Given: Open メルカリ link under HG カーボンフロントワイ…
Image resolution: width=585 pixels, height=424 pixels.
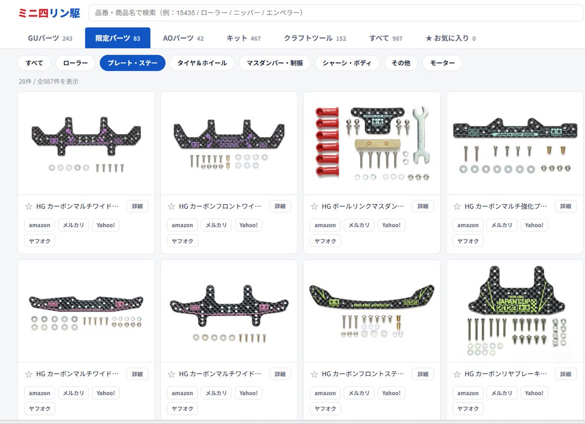Looking at the screenshot, I should point(216,225).
